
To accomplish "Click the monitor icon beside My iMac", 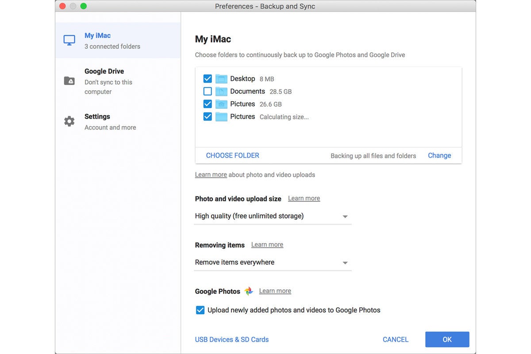I will coord(69,40).
